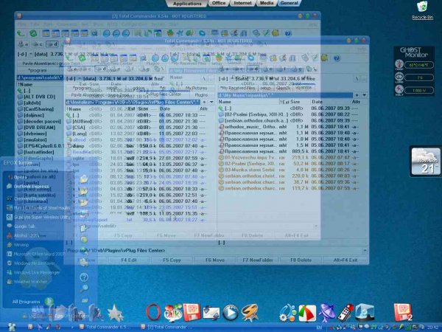Click the F4 Edit button
Screen dimensions: 442x332
click(129, 260)
